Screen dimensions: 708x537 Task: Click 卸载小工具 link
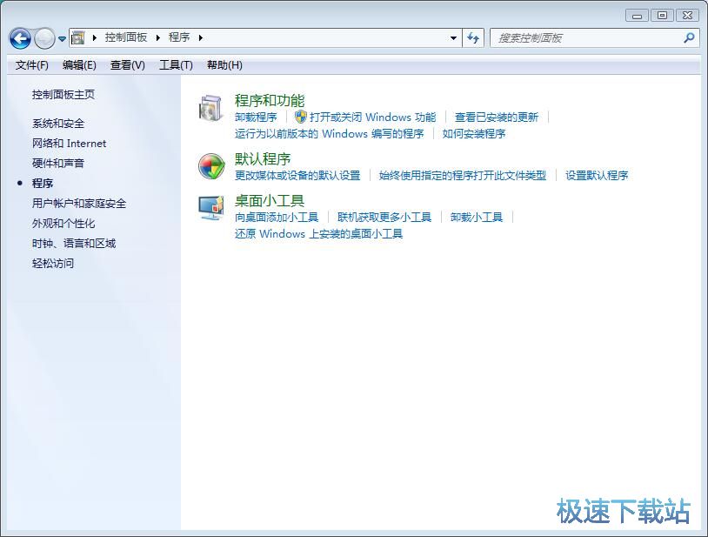coord(477,218)
